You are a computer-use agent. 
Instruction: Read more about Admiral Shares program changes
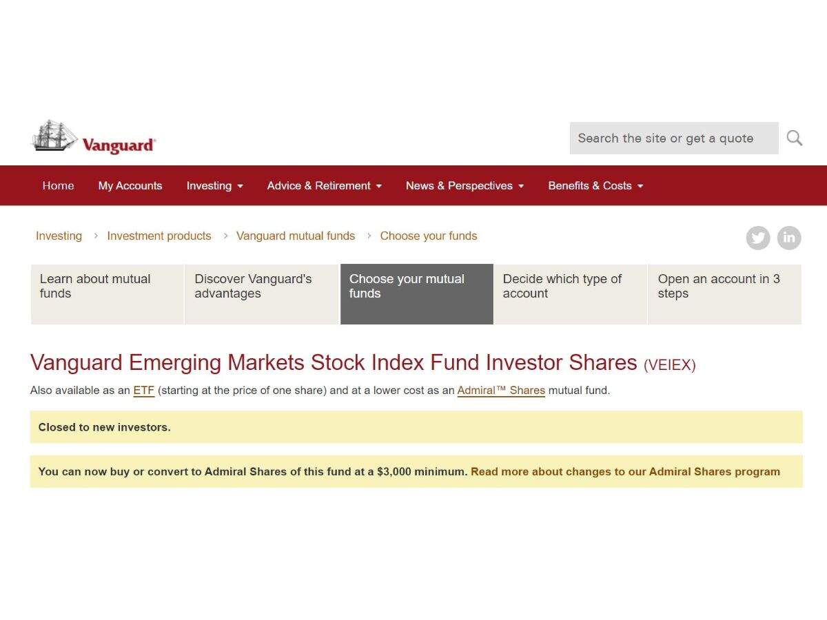click(625, 472)
